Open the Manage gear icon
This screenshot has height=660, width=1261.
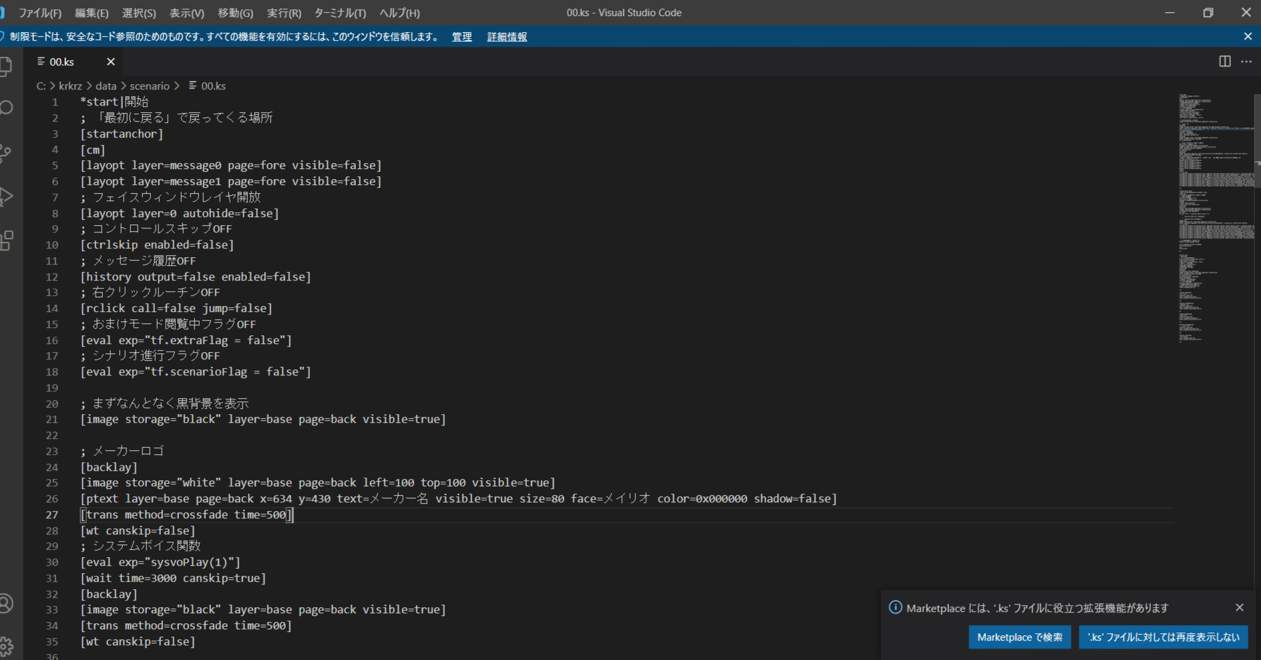[5, 646]
